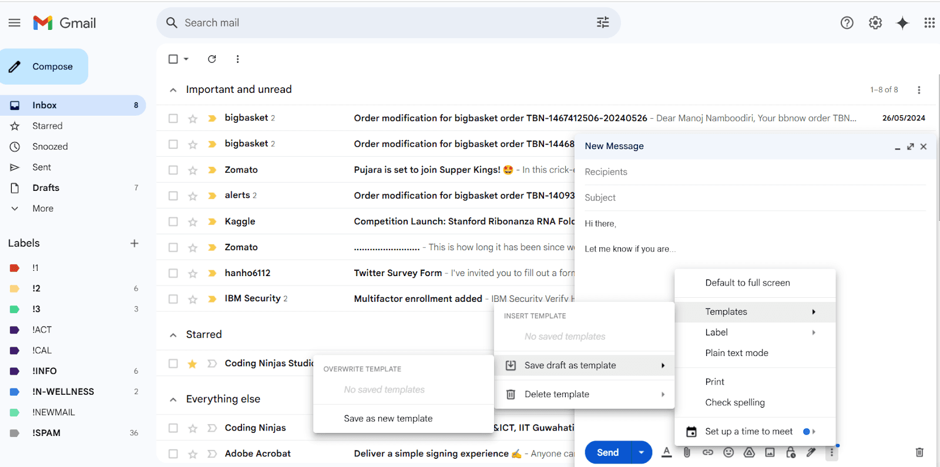
Task: Expand Set up a time to meet arrow
Action: [814, 431]
